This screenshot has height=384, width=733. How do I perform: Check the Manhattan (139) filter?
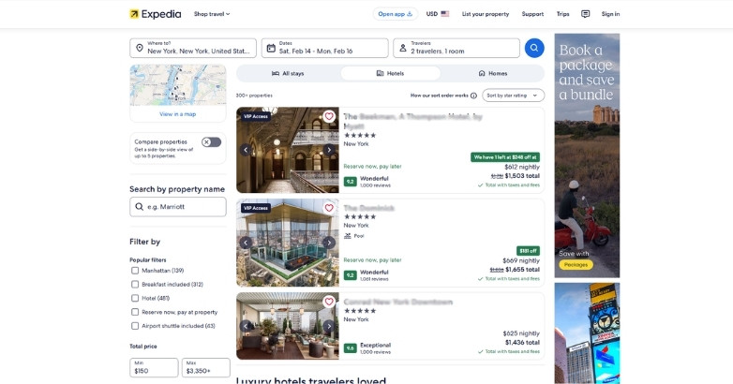pos(135,271)
